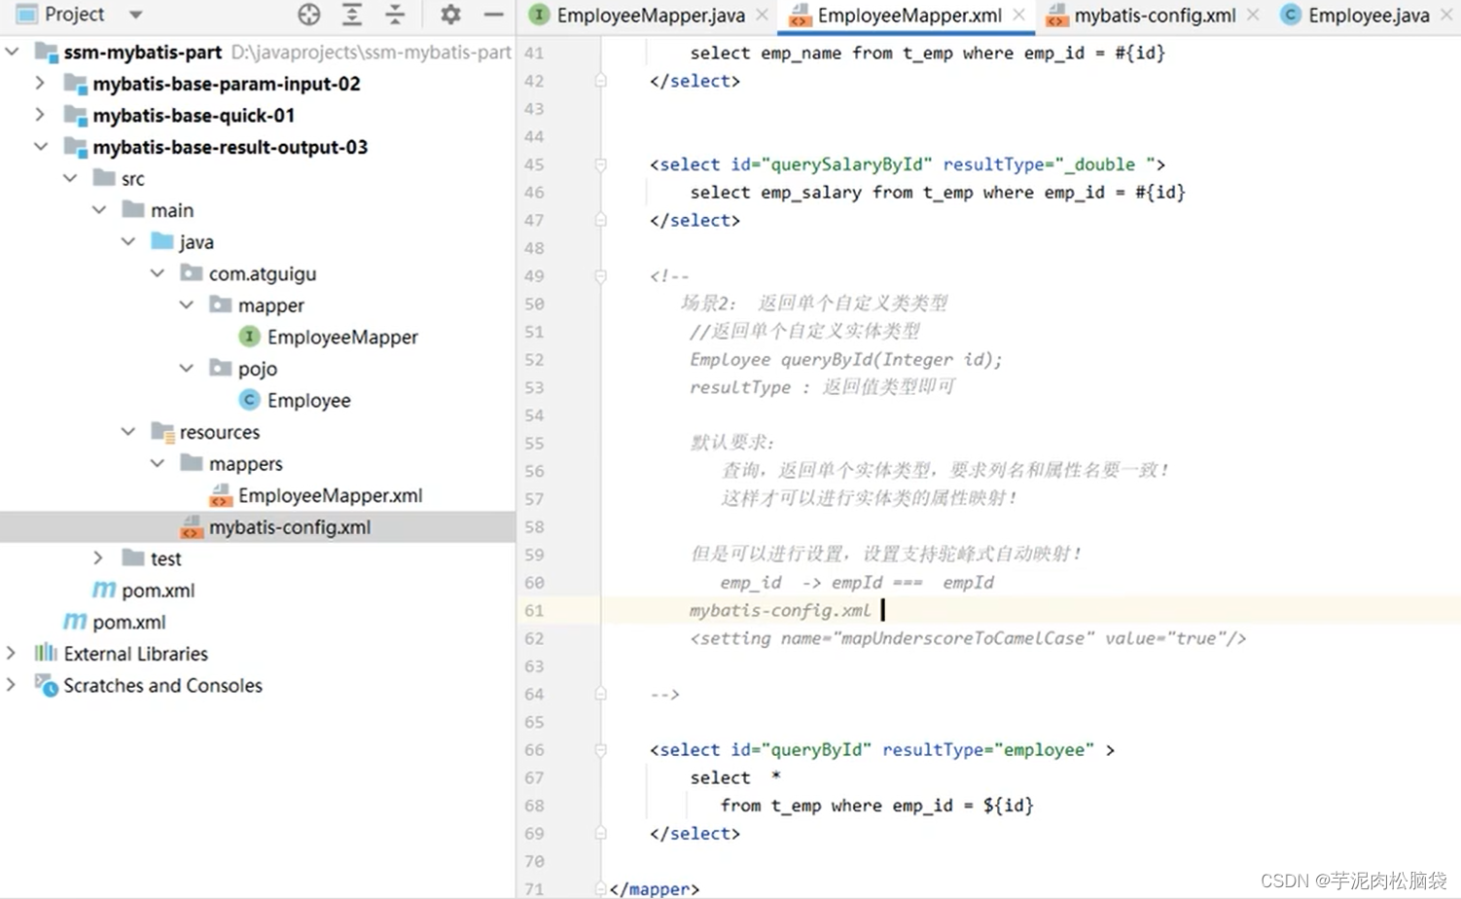Click the mappers folder icon
Image resolution: width=1461 pixels, height=899 pixels.
(192, 463)
